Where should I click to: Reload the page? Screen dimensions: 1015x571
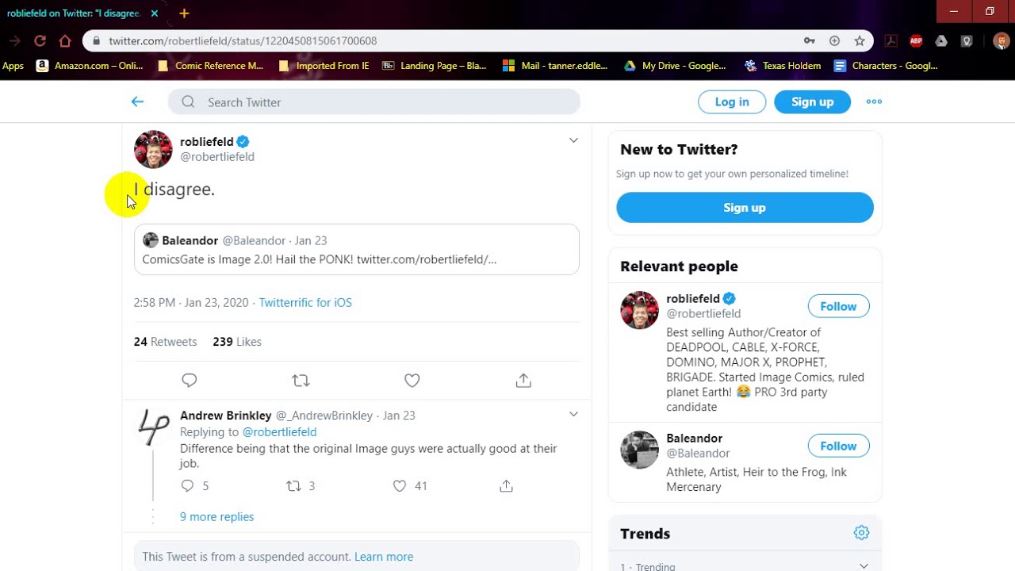click(x=40, y=40)
